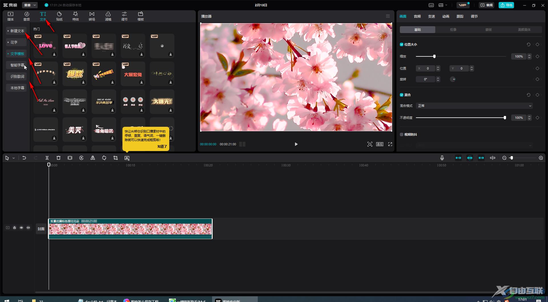Click the 导出 export button
This screenshot has width=548, height=302.
[506, 5]
